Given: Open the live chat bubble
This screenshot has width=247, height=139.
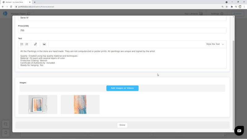Looking at the screenshot, I should tap(239, 131).
